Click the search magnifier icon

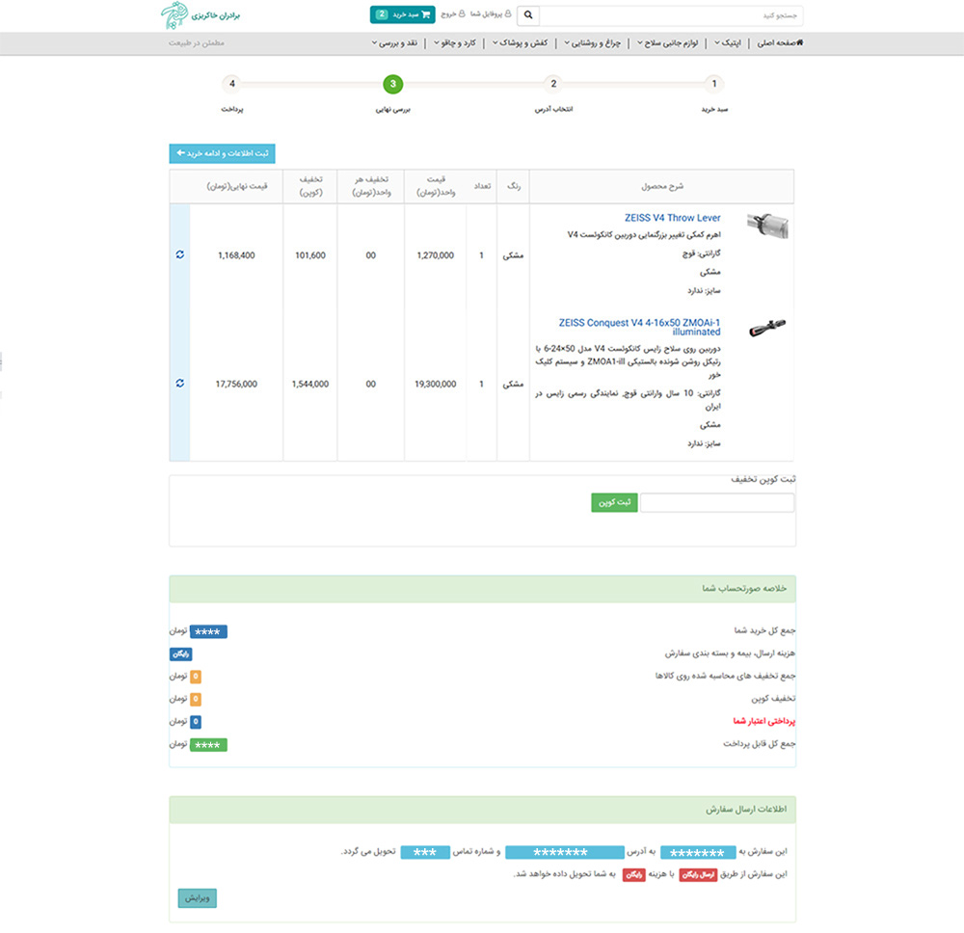pyautogui.click(x=528, y=15)
